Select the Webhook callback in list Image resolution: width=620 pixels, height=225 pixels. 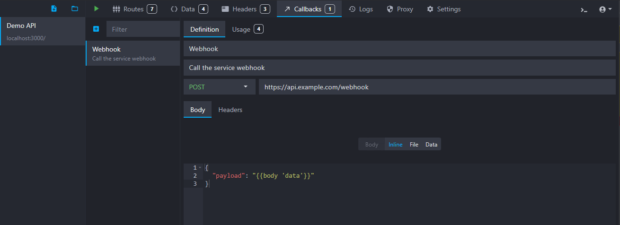click(x=133, y=53)
